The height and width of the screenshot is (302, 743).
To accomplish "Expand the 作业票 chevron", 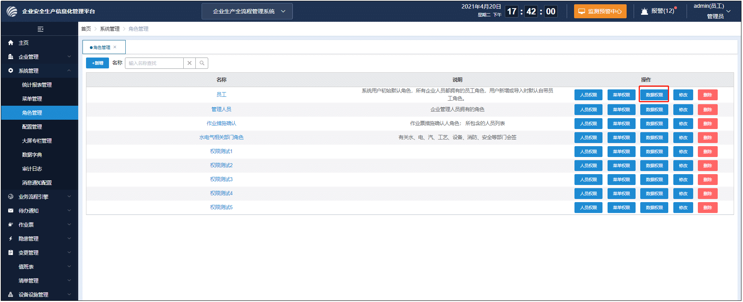I will tap(69, 225).
